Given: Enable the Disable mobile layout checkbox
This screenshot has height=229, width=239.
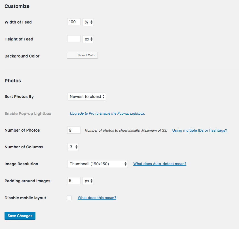Looking at the screenshot, I should pos(69,198).
